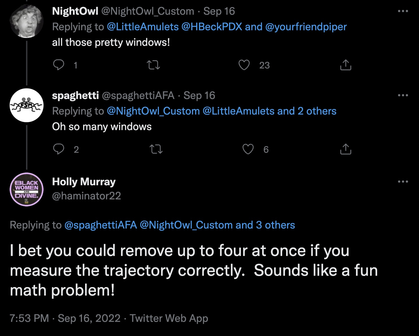Open the Twitter Web App source link
The width and height of the screenshot is (419, 336).
pos(169,318)
